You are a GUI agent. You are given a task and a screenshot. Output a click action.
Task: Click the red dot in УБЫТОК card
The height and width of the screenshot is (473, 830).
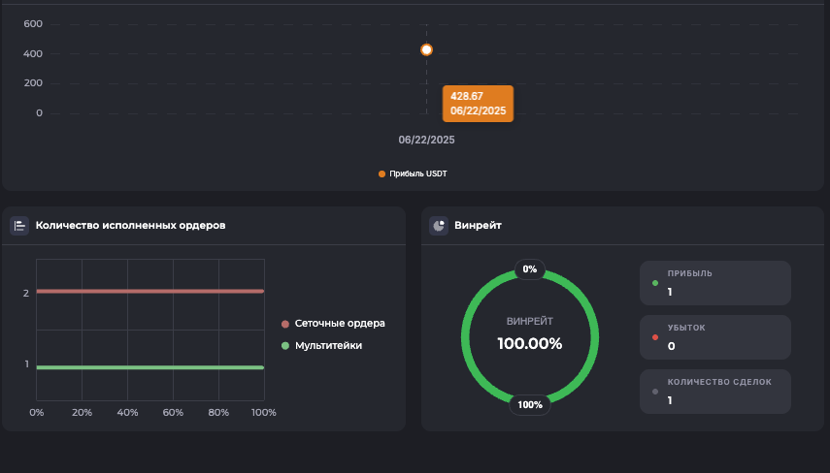pyautogui.click(x=655, y=337)
